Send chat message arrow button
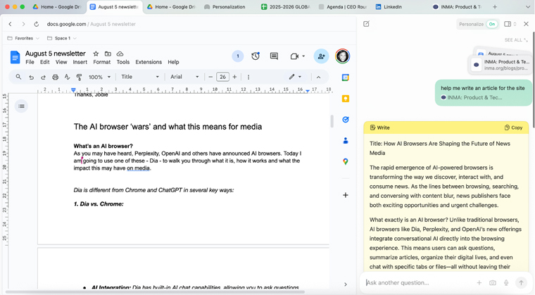The width and height of the screenshot is (535, 295). [521, 283]
